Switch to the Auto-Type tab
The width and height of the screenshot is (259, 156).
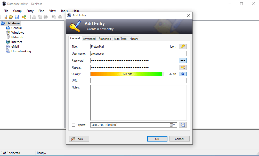click(120, 39)
